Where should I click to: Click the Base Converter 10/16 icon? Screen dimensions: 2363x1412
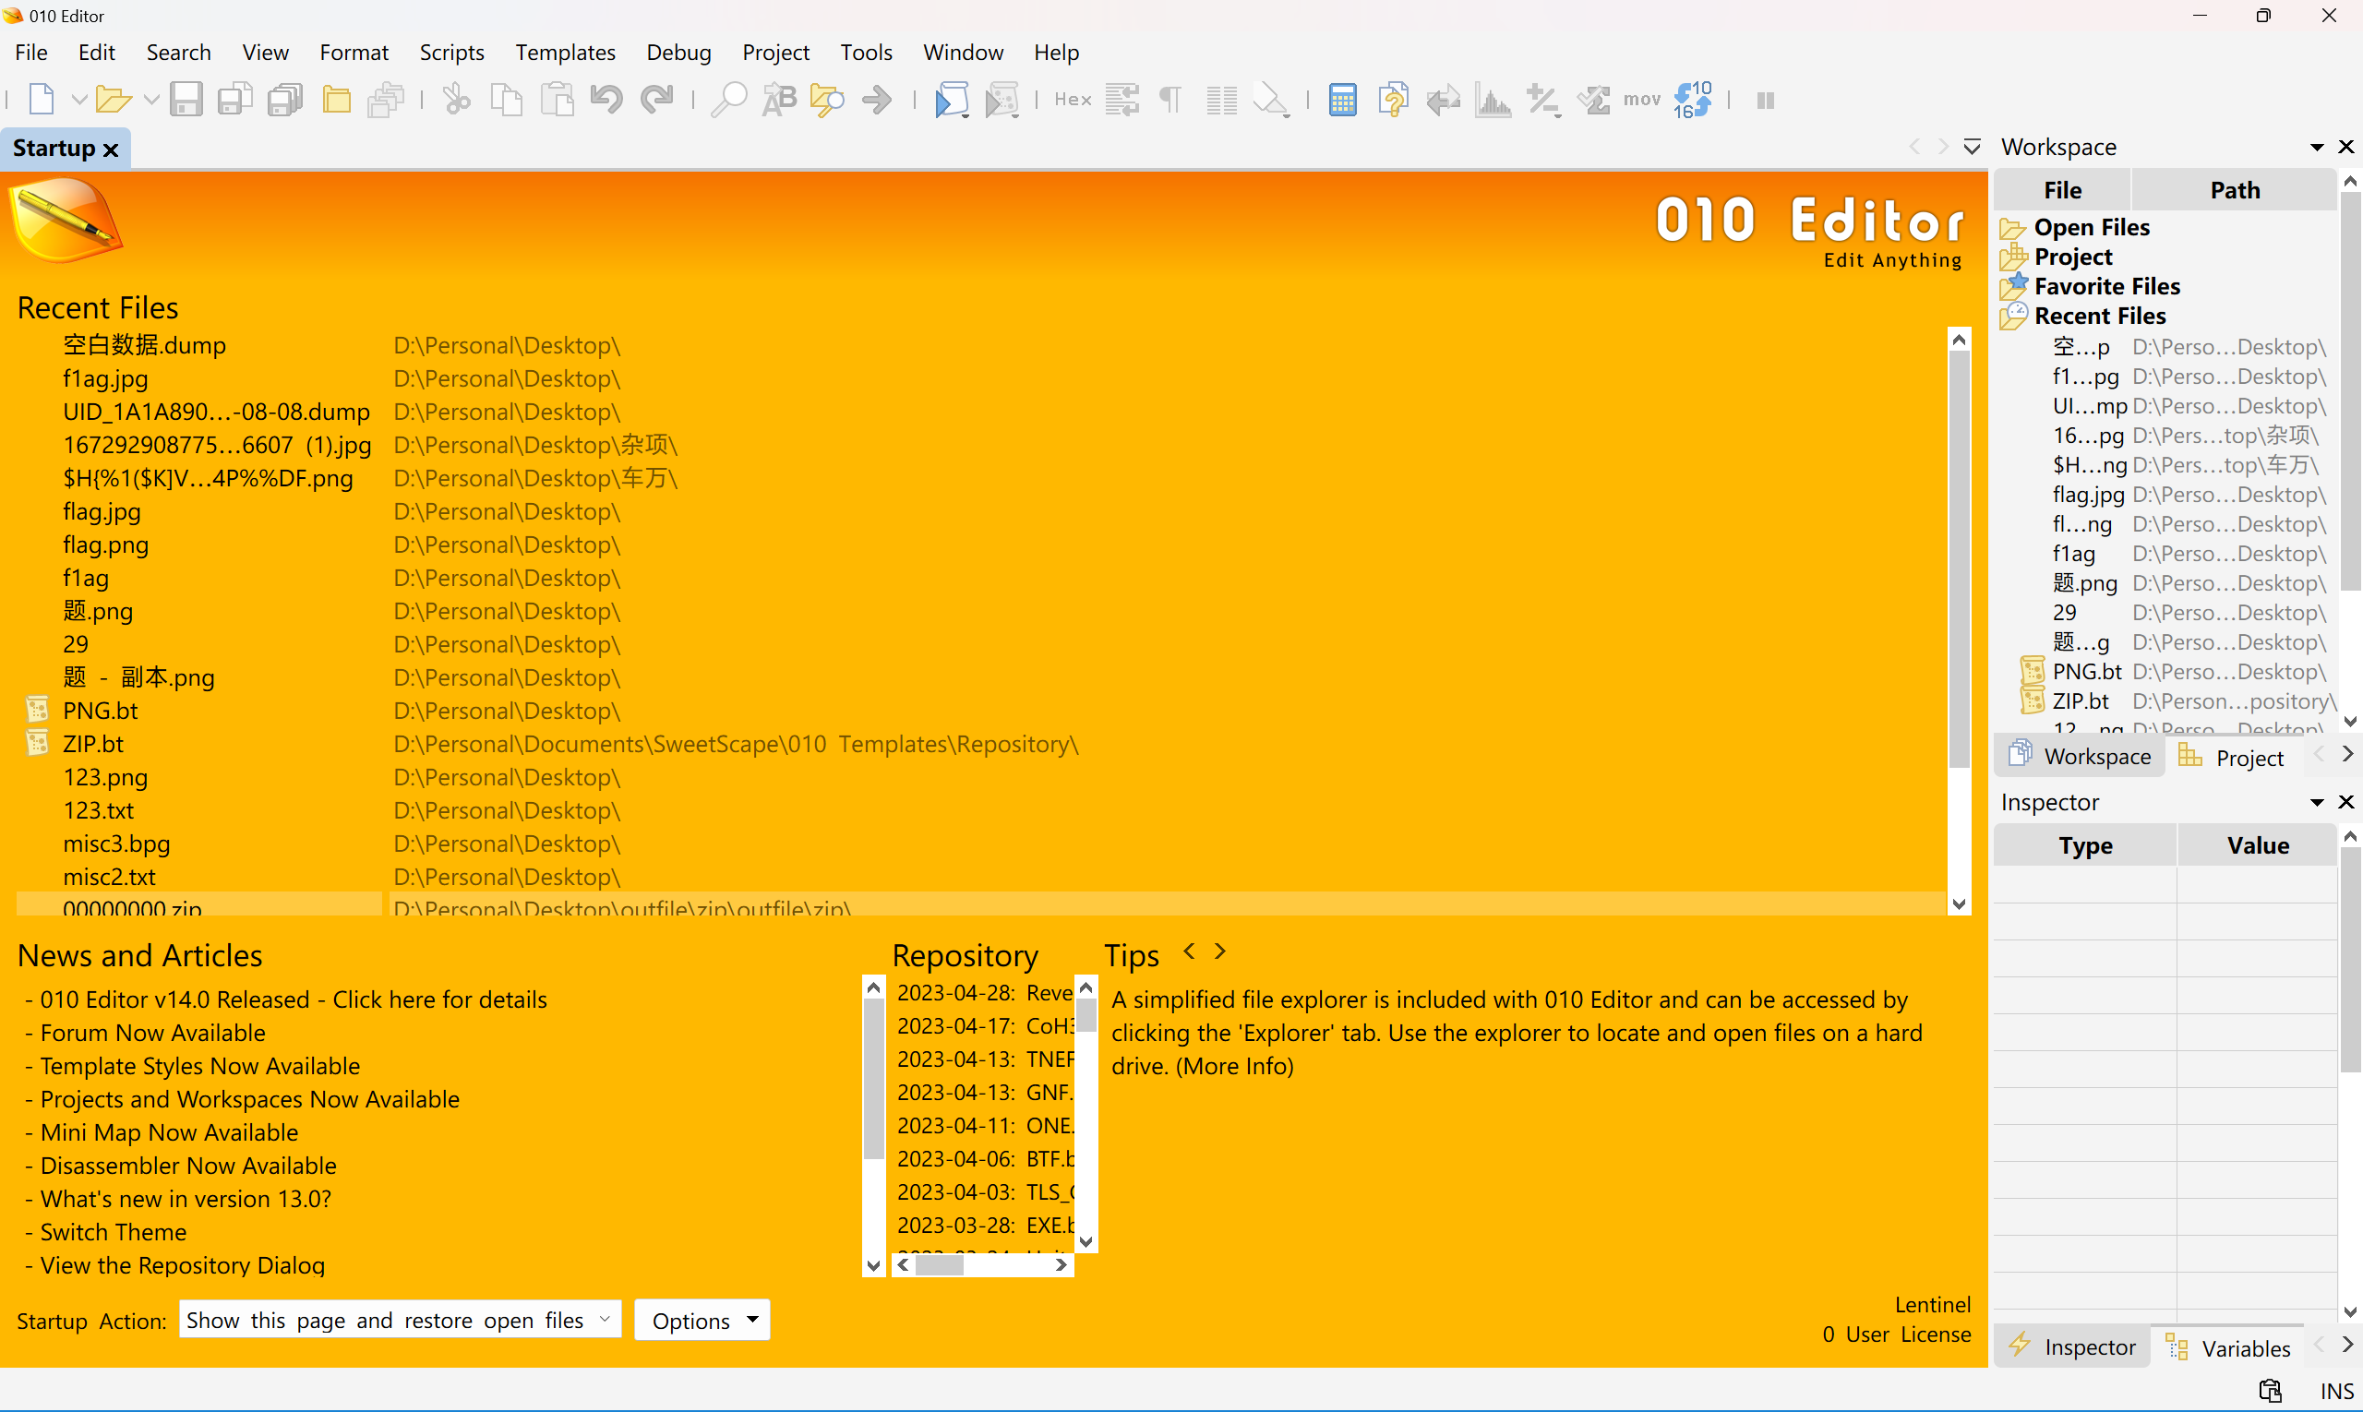(1692, 99)
